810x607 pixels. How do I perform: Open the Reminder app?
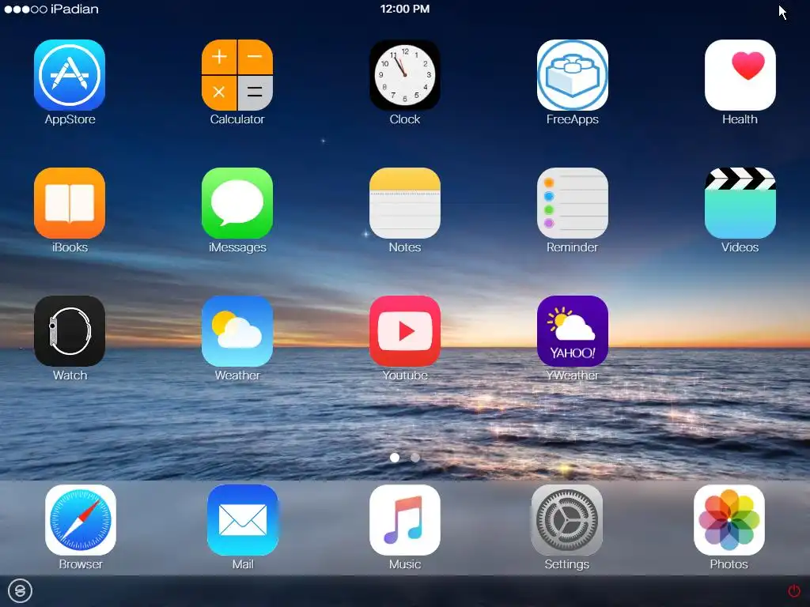[x=573, y=203]
